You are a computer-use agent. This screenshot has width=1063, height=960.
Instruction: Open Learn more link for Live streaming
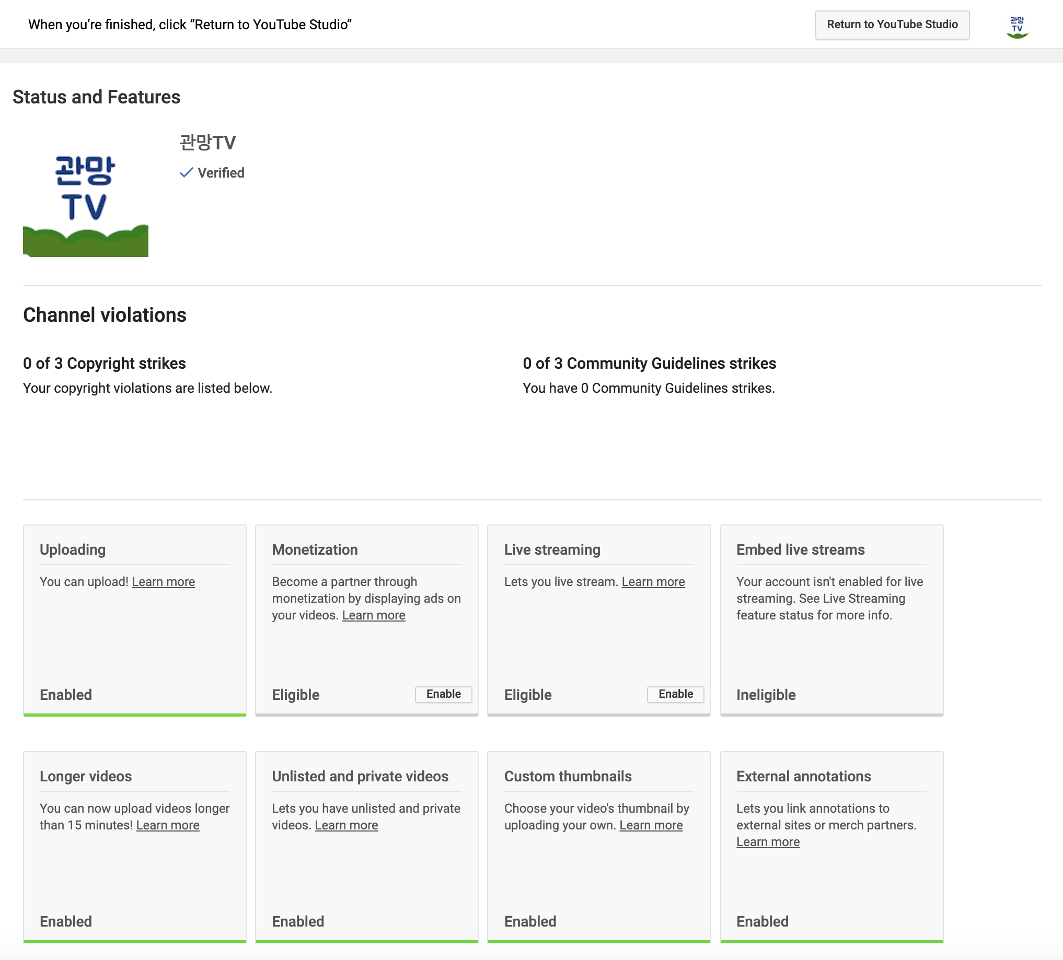click(653, 582)
